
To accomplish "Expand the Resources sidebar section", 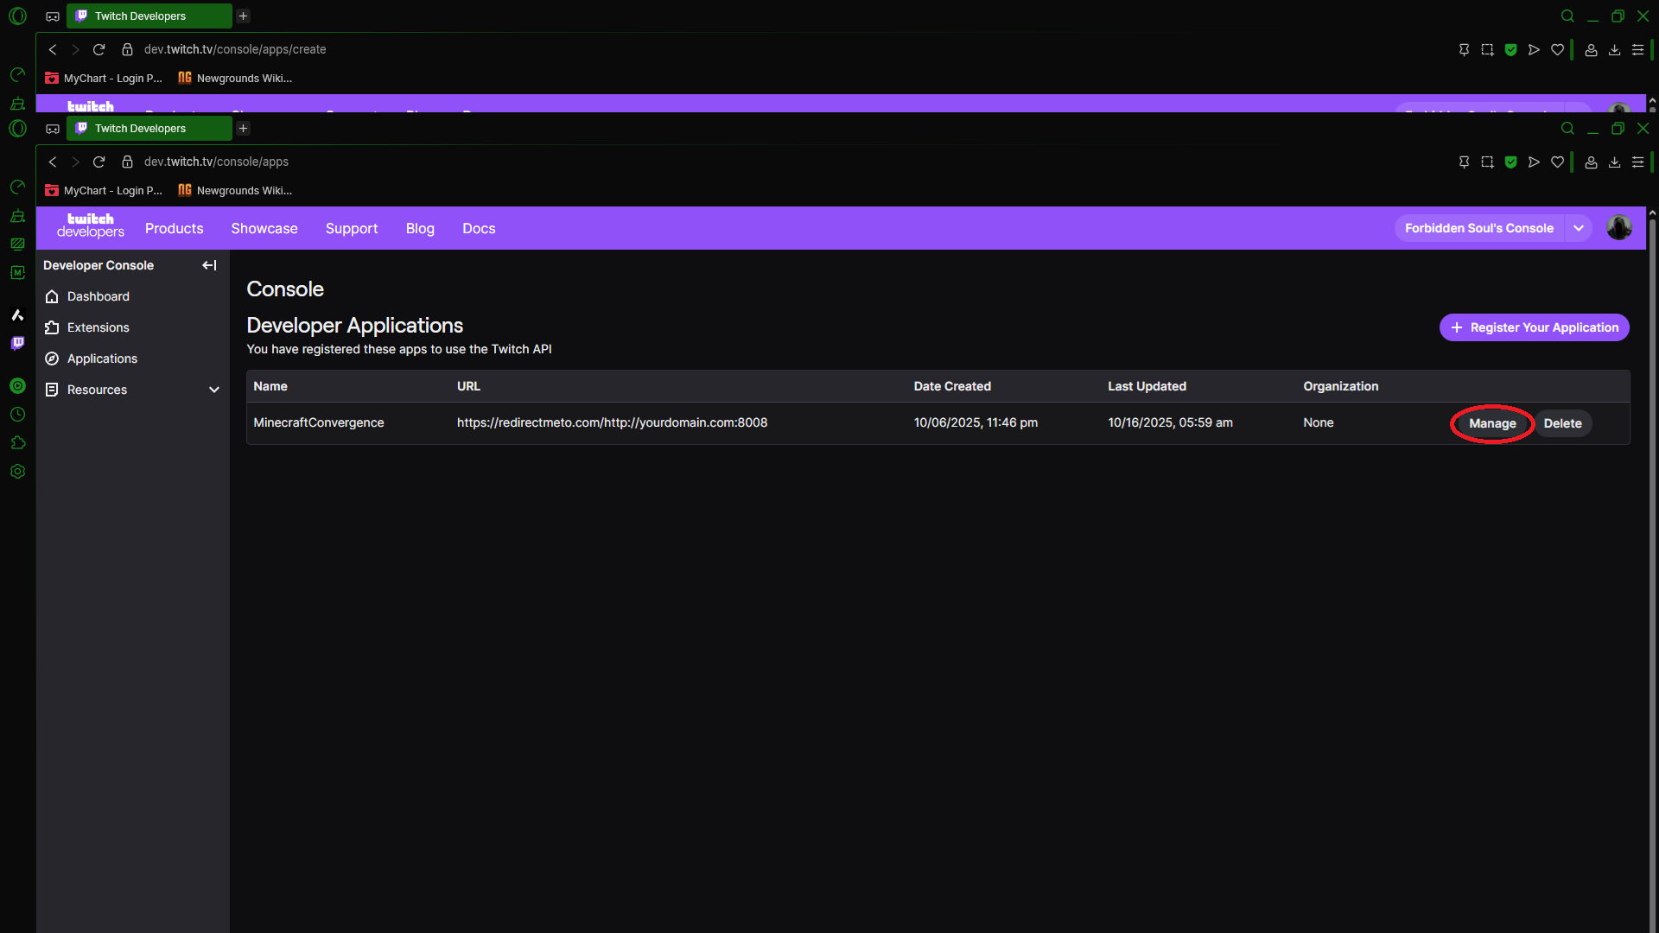I will pos(213,390).
